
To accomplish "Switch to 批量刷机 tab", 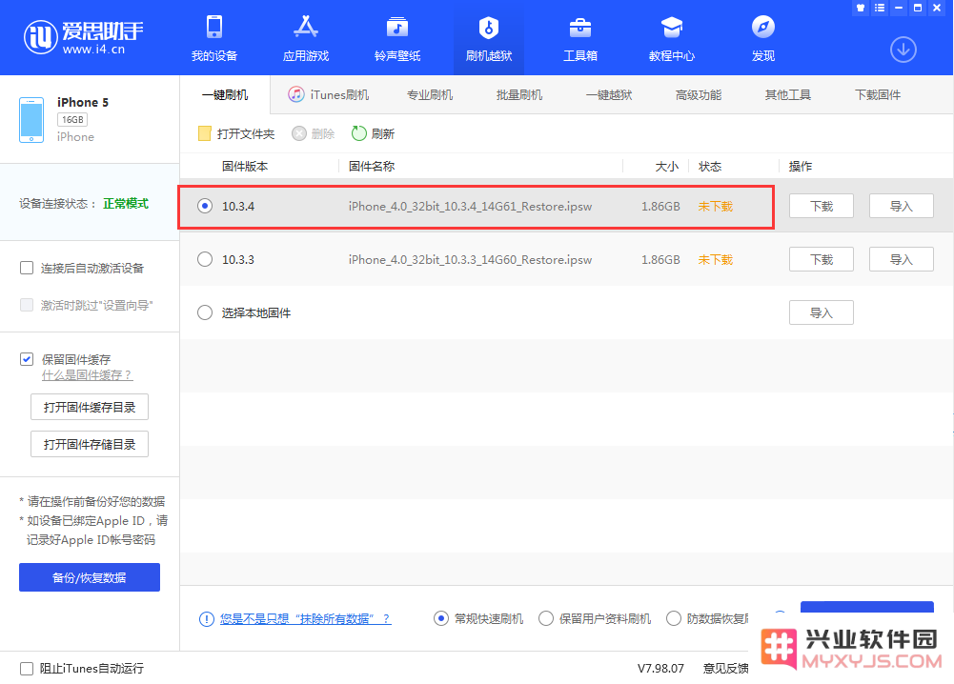I will pos(519,95).
